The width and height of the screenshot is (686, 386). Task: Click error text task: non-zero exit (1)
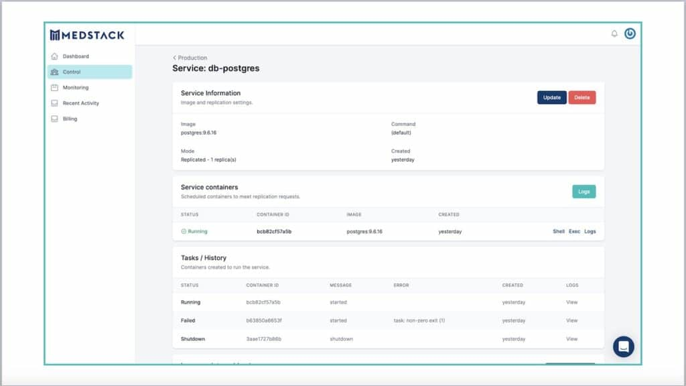419,321
